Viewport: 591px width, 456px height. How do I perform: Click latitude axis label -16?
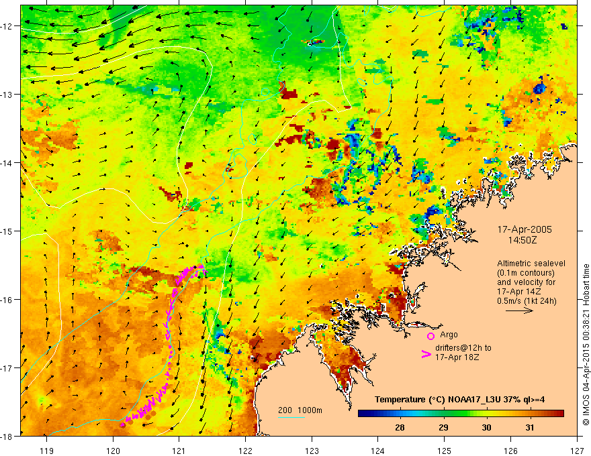point(7,300)
